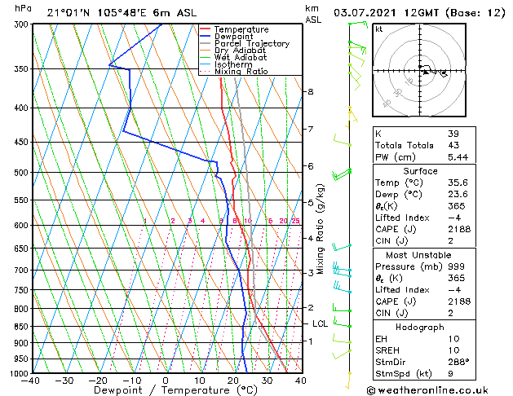513x396 pixels.
Task: Click the 8 km altitude label
Action: coord(311,91)
